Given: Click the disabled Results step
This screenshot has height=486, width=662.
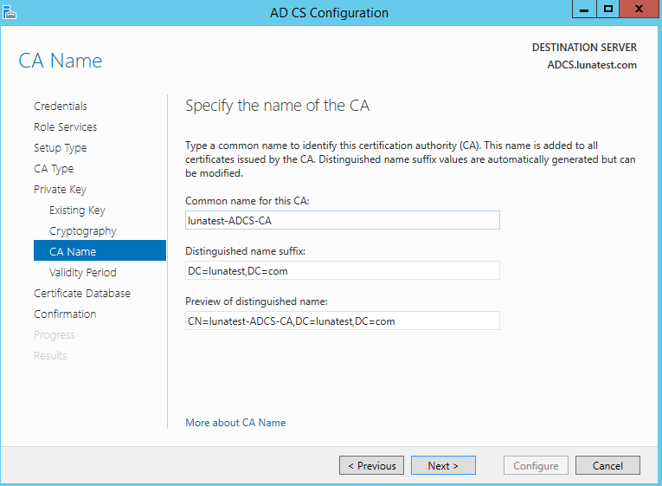Looking at the screenshot, I should tap(50, 356).
